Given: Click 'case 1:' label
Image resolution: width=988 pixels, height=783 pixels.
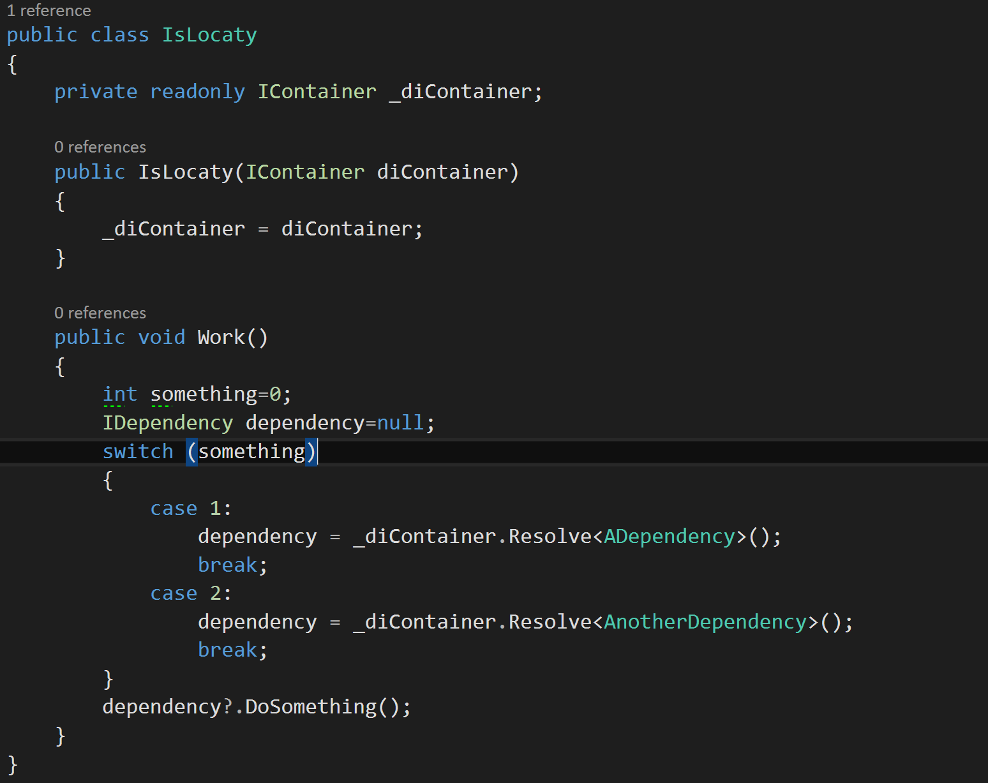Looking at the screenshot, I should tap(191, 509).
